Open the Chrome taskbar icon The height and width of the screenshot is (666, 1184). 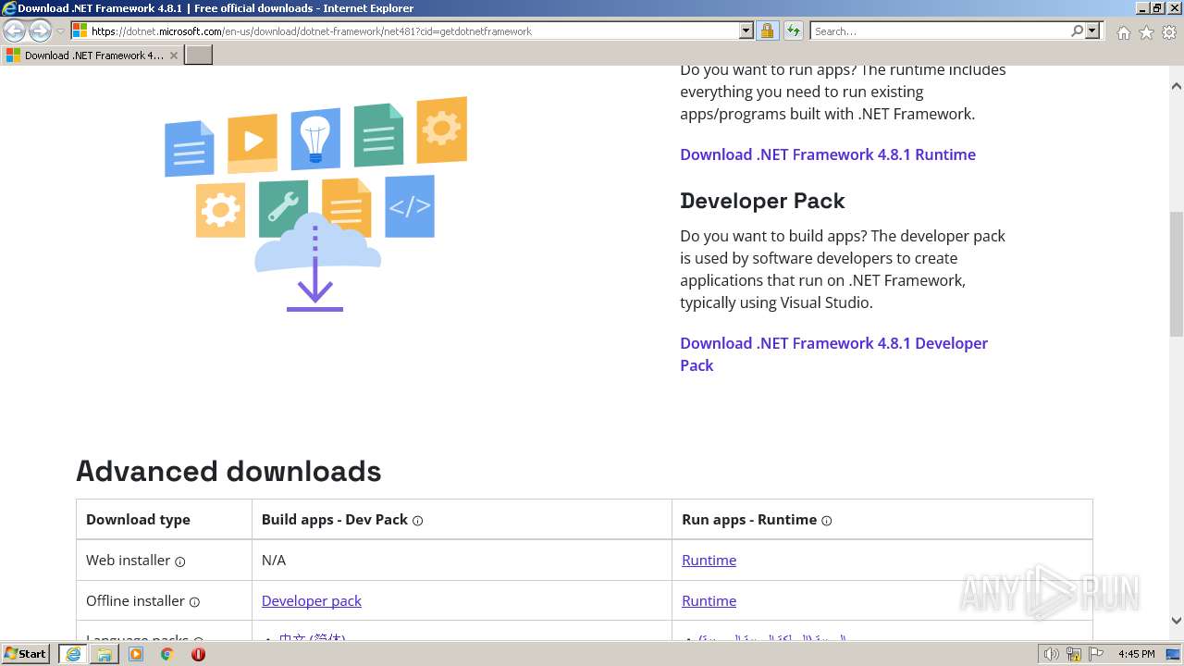pos(167,653)
